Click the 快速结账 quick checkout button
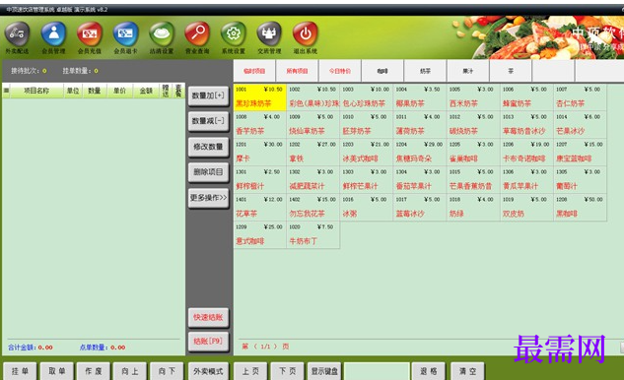Image resolution: width=624 pixels, height=380 pixels. pyautogui.click(x=209, y=318)
